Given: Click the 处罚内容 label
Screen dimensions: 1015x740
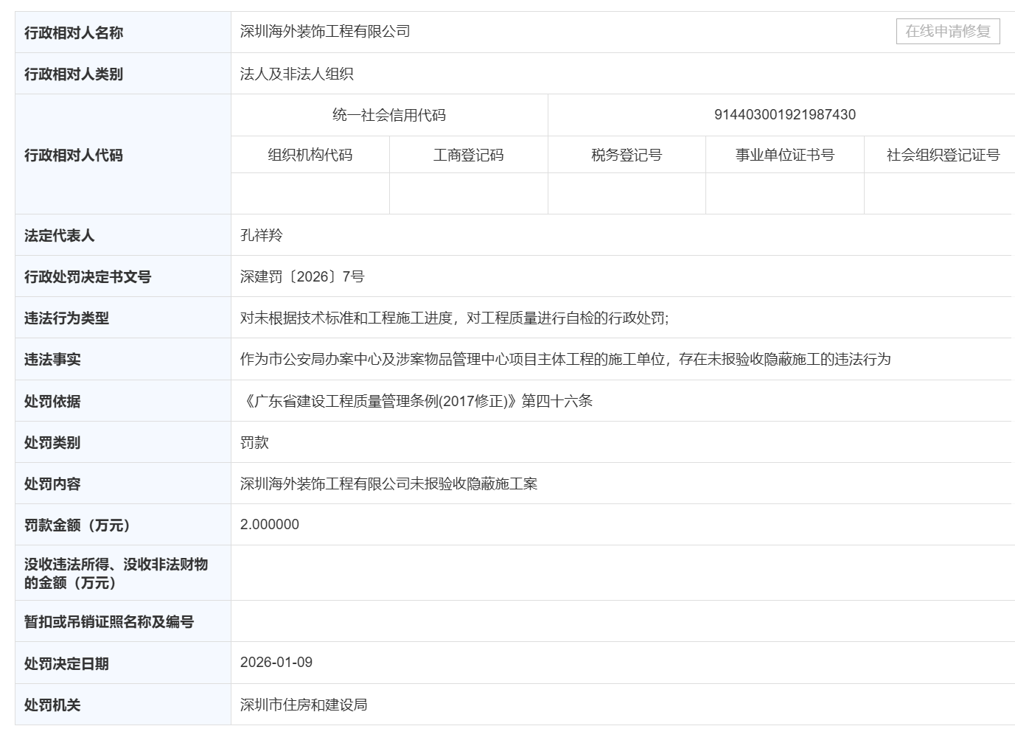Looking at the screenshot, I should click(x=52, y=484).
